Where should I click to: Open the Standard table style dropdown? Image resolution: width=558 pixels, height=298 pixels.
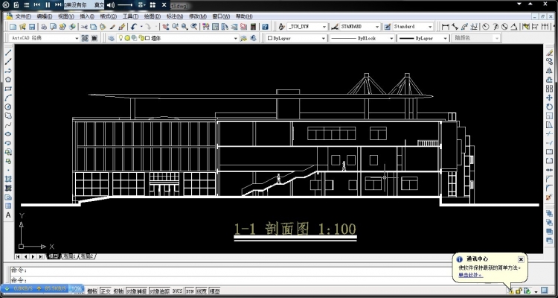point(413,27)
